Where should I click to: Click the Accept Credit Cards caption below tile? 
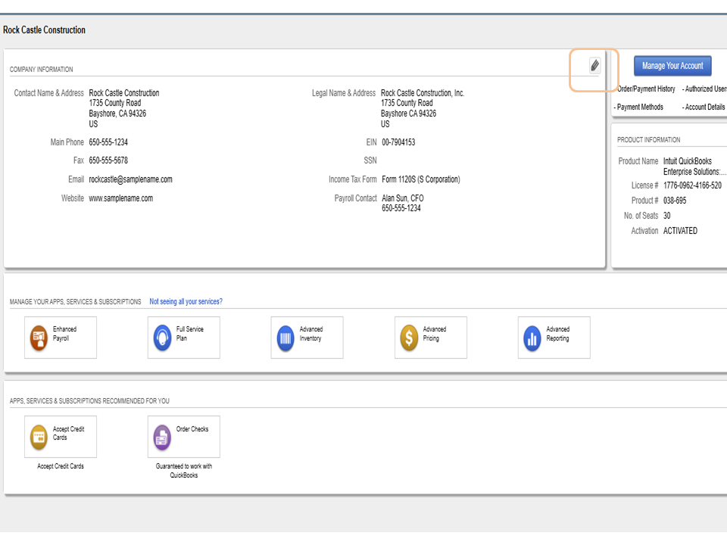tap(61, 466)
